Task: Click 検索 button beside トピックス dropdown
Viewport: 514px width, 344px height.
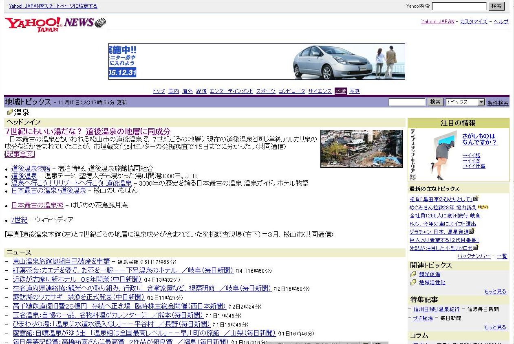Action: (435, 102)
